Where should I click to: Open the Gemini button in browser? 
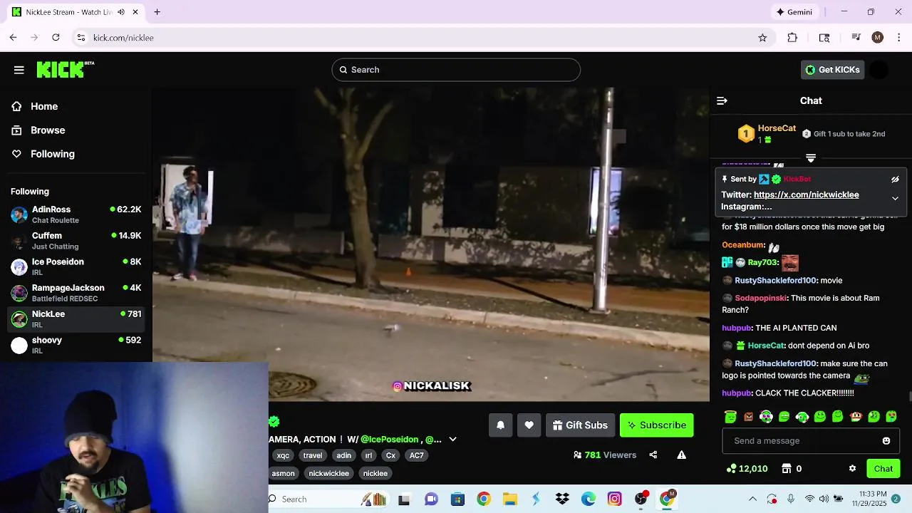click(794, 12)
